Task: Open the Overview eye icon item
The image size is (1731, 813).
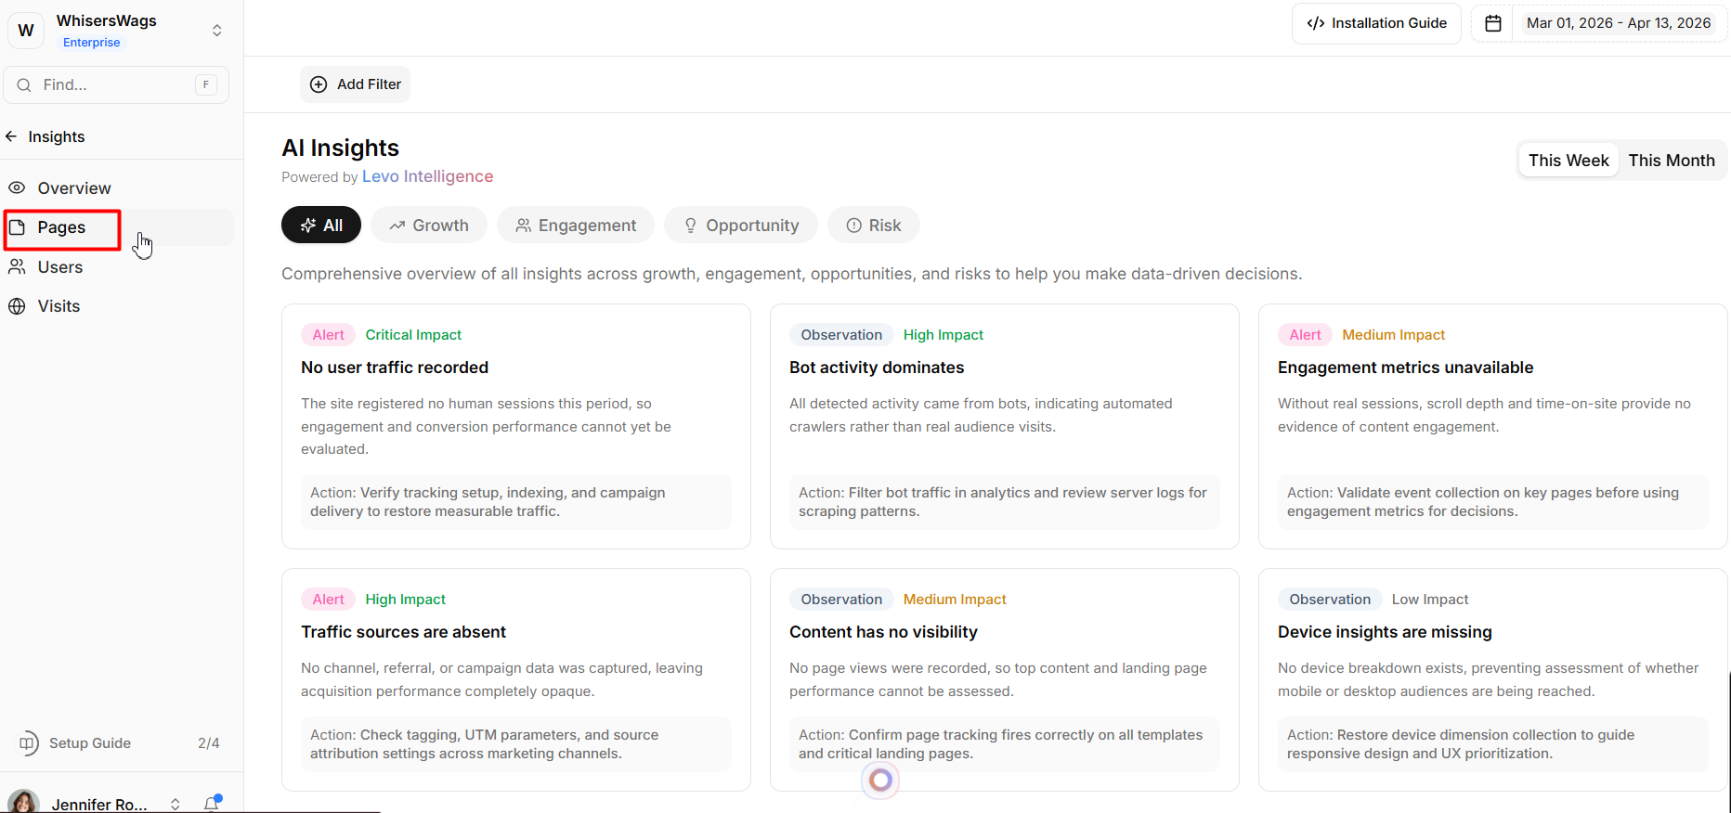Action: [17, 188]
